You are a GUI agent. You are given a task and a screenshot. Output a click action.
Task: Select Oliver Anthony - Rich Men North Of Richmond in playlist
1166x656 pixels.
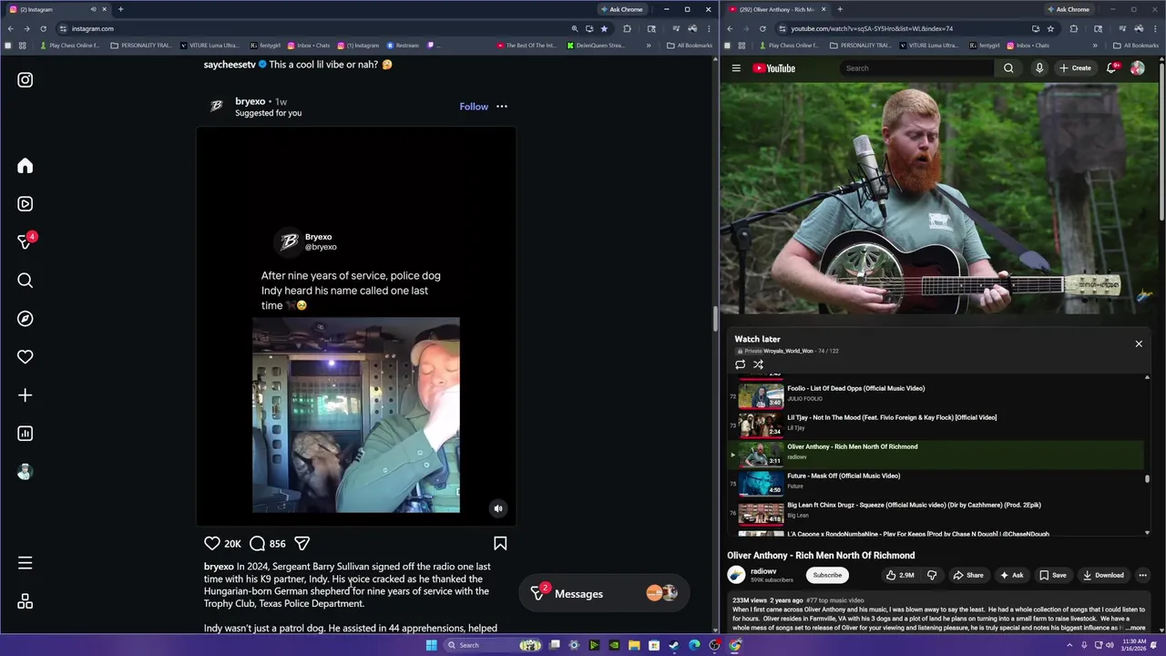click(937, 453)
